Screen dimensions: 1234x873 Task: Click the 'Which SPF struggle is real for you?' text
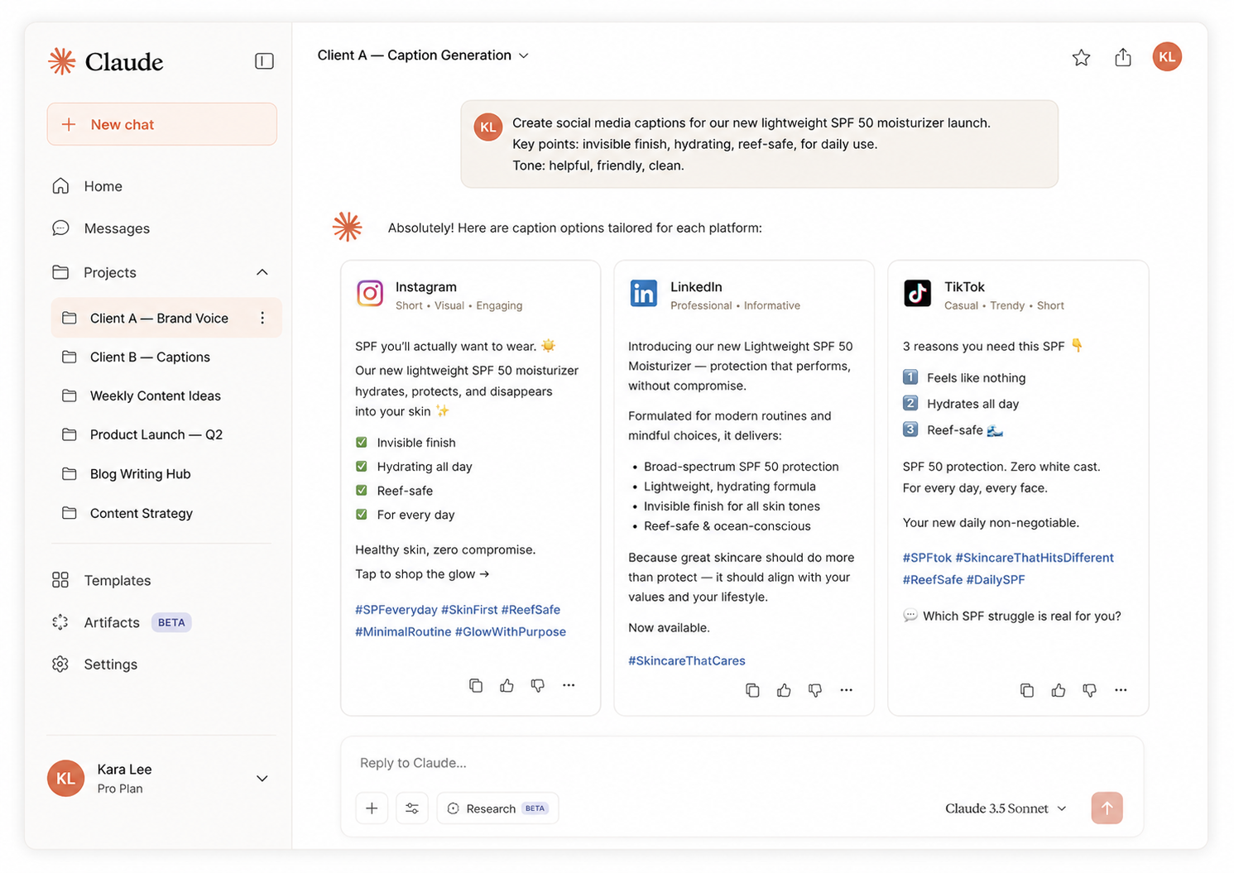(1022, 616)
